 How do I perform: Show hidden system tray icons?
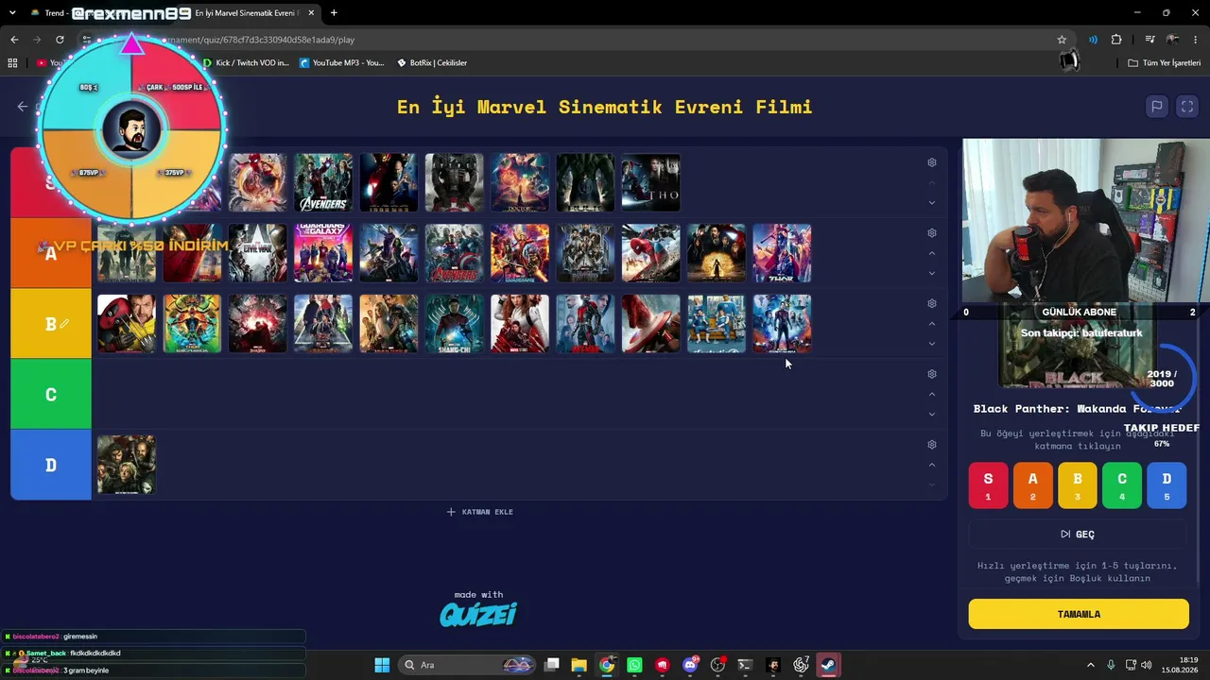click(x=1090, y=665)
